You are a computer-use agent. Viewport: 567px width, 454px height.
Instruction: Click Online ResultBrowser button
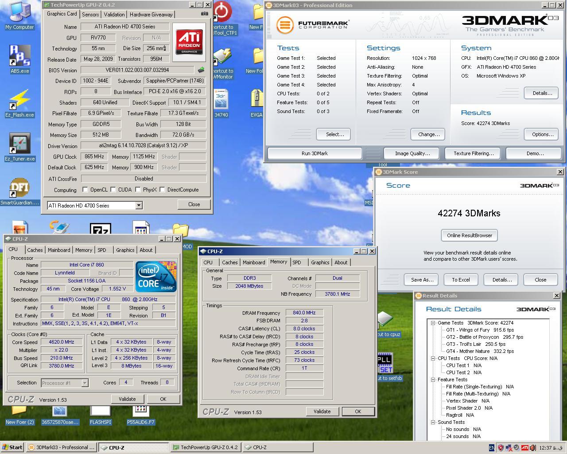click(470, 235)
